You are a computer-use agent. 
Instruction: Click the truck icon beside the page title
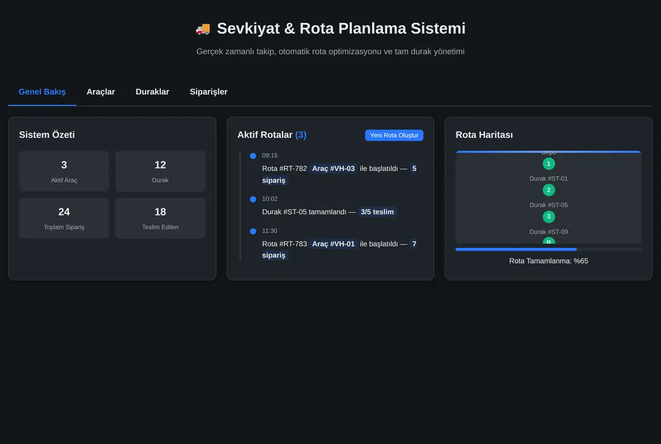pyautogui.click(x=203, y=29)
